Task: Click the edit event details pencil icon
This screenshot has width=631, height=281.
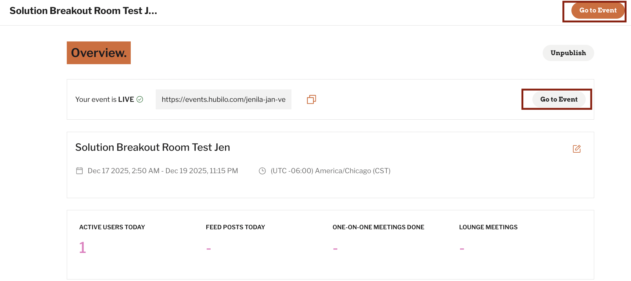Action: pos(577,149)
